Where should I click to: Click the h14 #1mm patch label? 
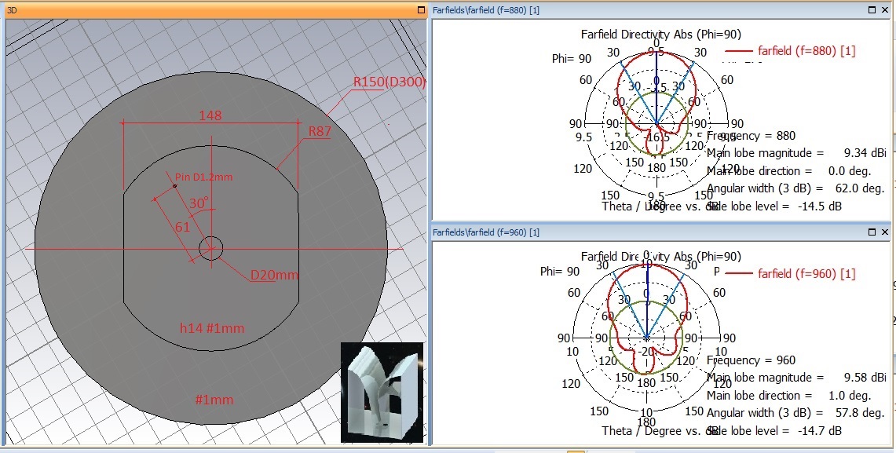click(212, 327)
